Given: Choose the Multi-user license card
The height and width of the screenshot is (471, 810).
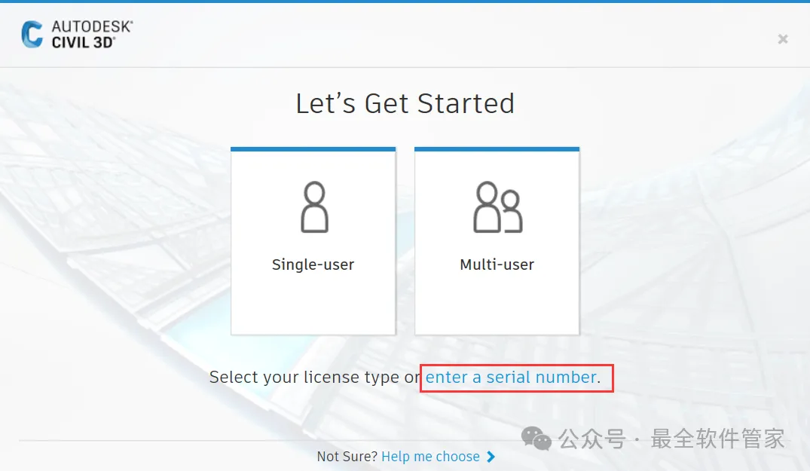Looking at the screenshot, I should click(497, 241).
